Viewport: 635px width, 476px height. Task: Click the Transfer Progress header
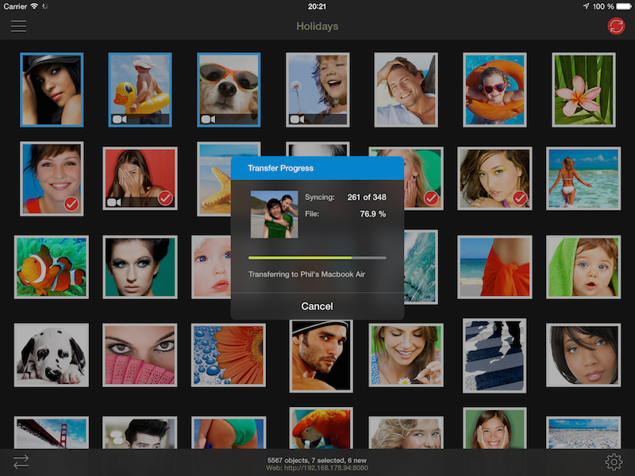click(x=317, y=168)
